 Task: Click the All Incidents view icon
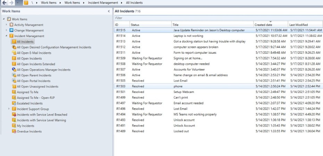(14, 42)
